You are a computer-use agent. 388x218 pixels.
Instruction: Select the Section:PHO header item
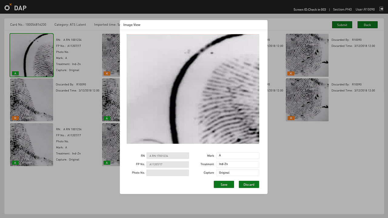342,9
